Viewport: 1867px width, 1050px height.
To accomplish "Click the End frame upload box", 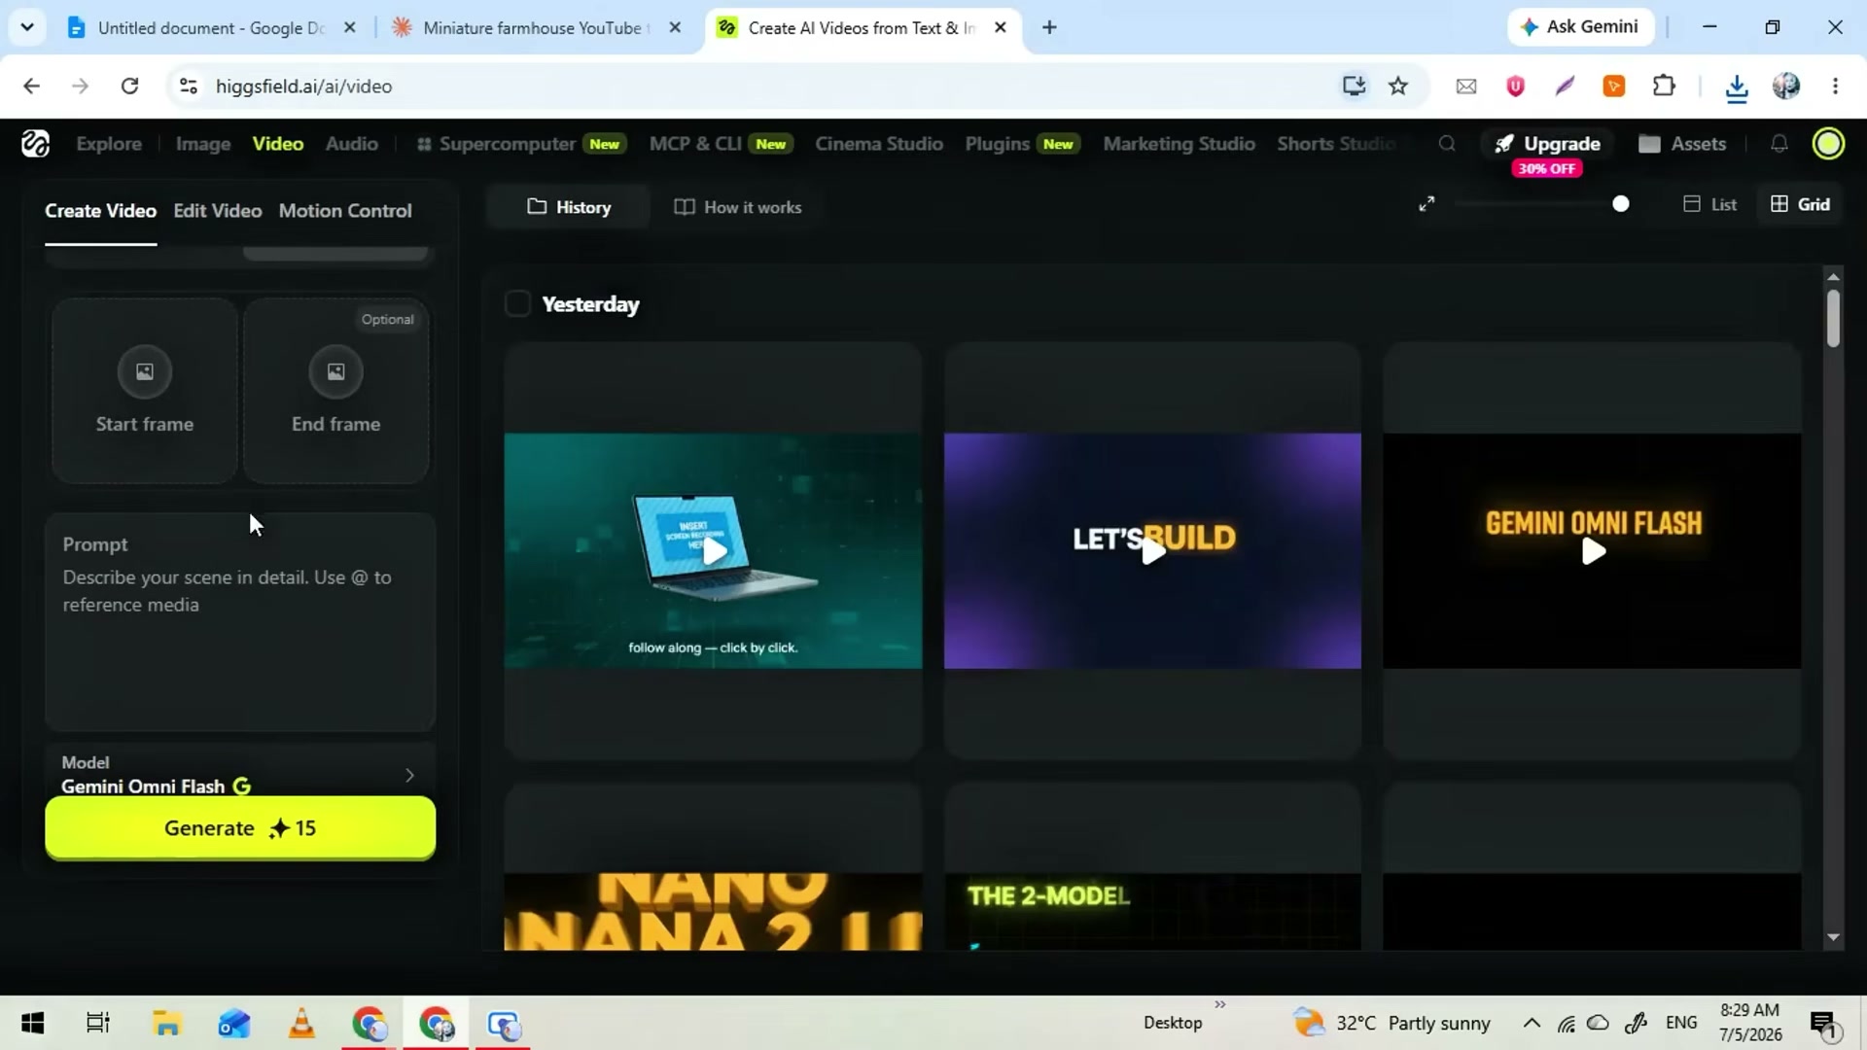I will (335, 391).
